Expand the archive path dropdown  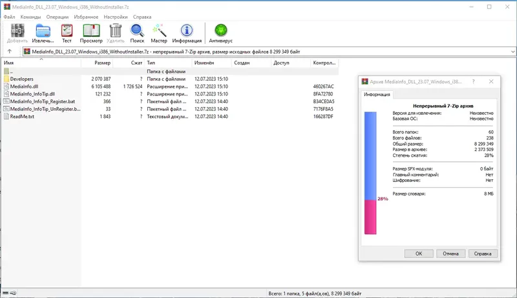pos(512,52)
